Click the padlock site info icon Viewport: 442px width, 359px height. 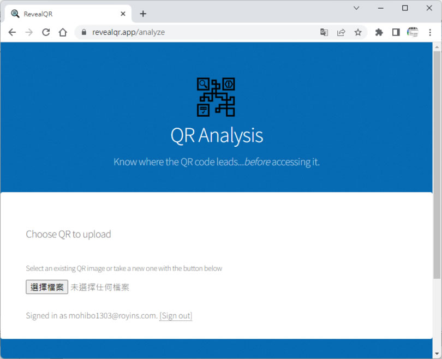(83, 32)
